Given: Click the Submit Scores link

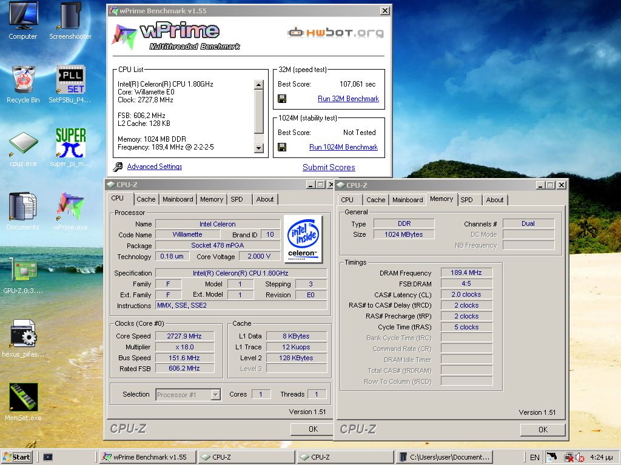Looking at the screenshot, I should pyautogui.click(x=329, y=167).
